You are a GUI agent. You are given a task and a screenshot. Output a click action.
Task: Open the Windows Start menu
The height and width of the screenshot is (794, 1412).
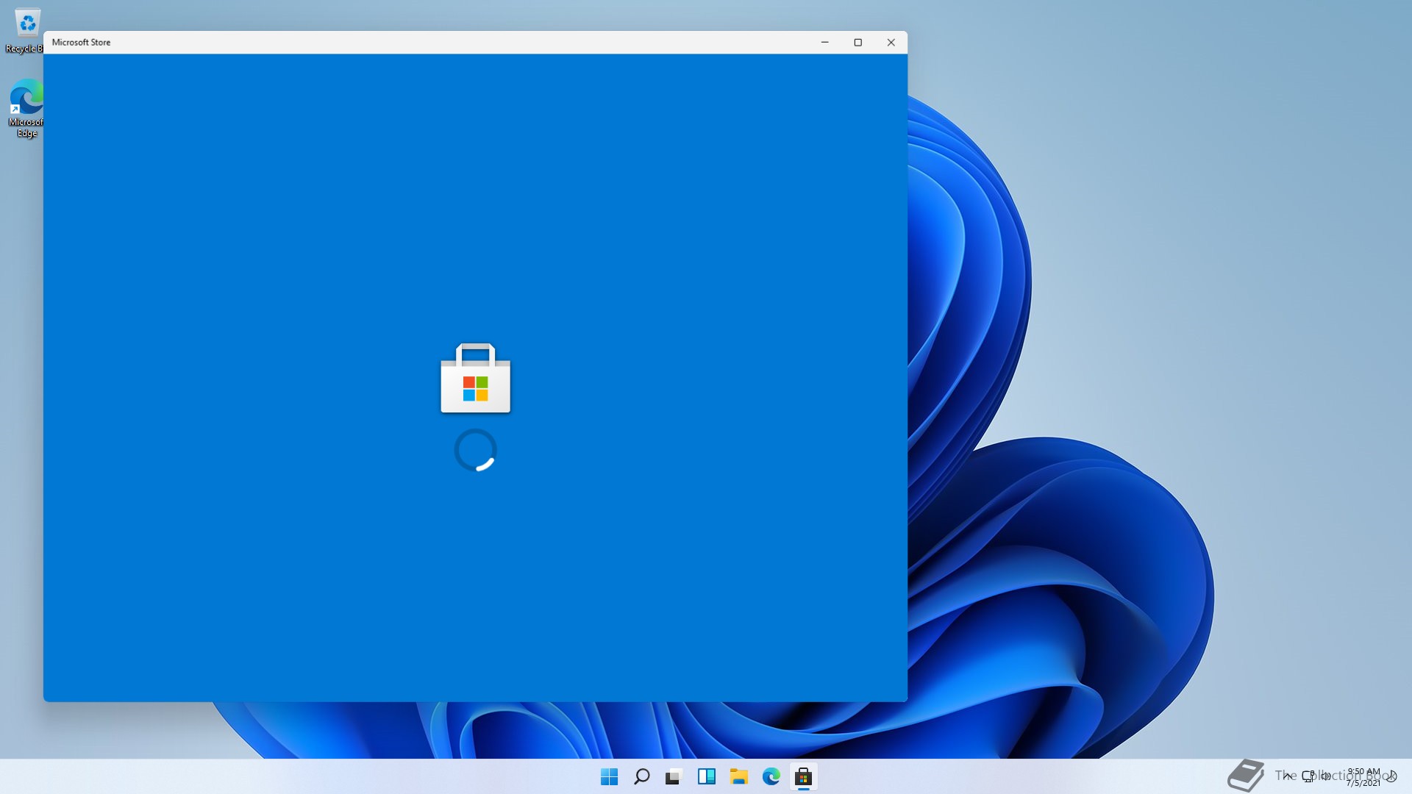point(609,776)
